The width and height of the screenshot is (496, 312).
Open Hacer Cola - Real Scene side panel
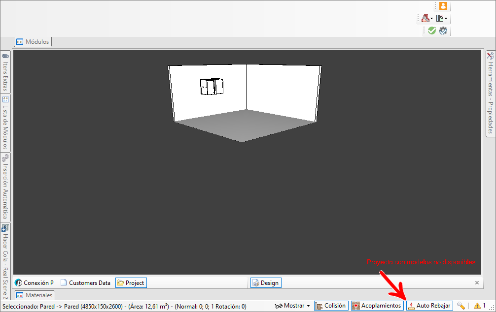tap(5, 261)
